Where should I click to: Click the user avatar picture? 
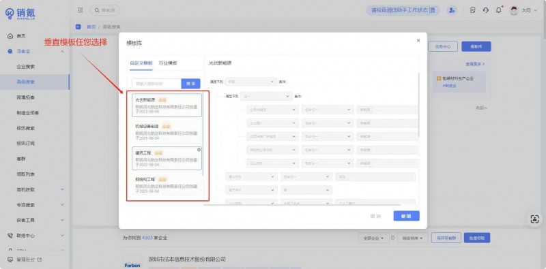(x=514, y=10)
